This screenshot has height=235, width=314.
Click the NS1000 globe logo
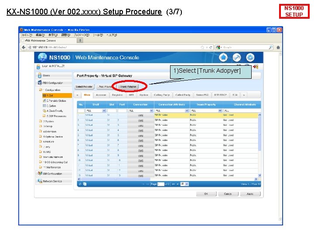click(42, 57)
